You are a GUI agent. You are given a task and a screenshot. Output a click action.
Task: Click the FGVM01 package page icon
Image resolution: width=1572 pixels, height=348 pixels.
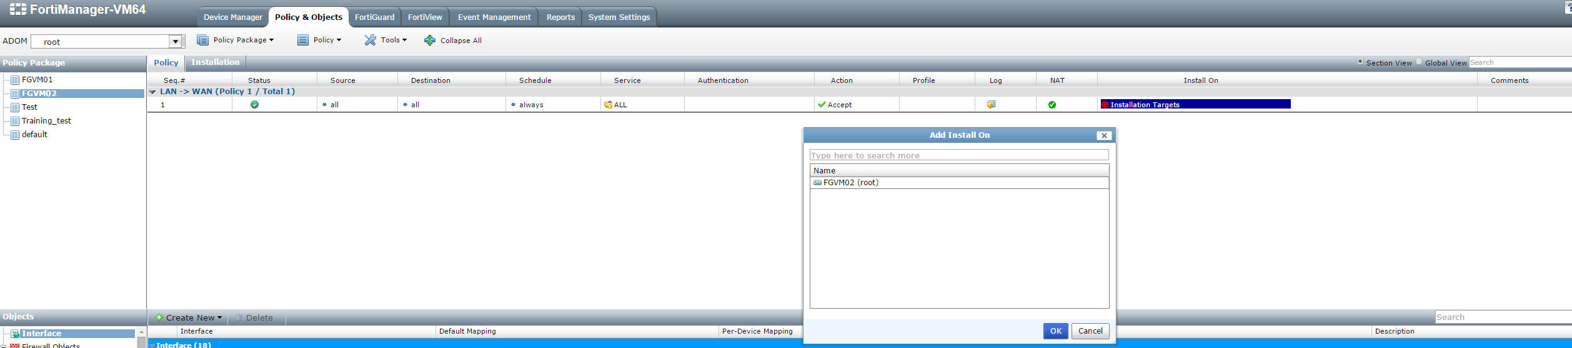[x=15, y=80]
